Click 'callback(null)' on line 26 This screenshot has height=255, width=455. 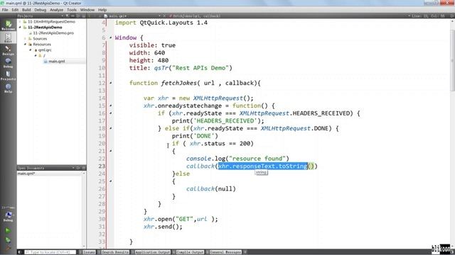pos(211,189)
